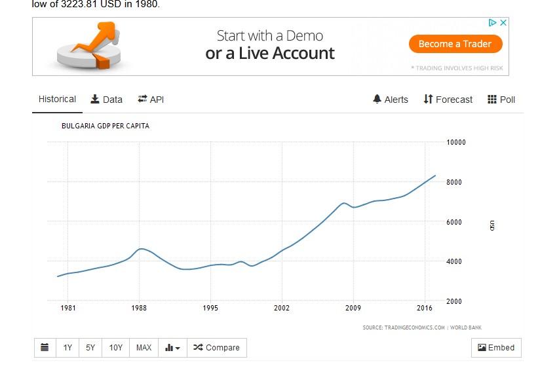This screenshot has height=374, width=540.
Task: Set chart range to 5Y
Action: point(90,348)
